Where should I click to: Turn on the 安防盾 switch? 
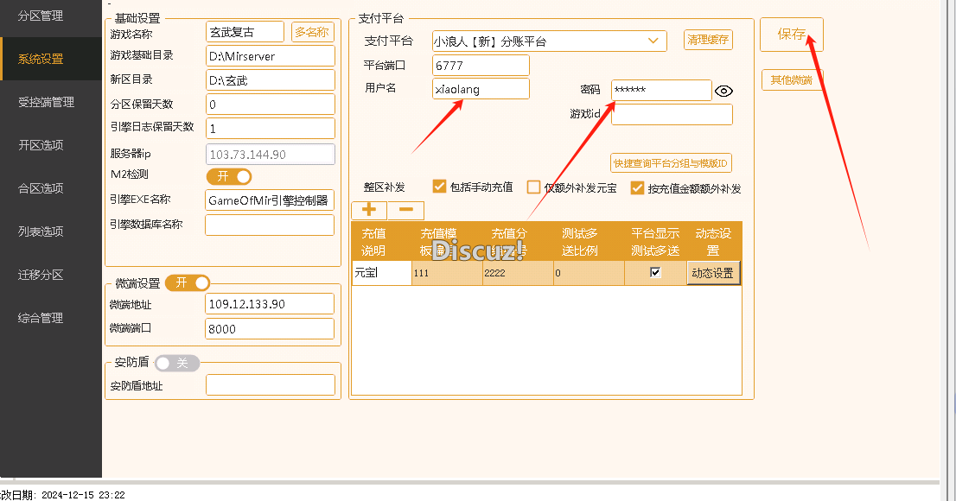(177, 363)
